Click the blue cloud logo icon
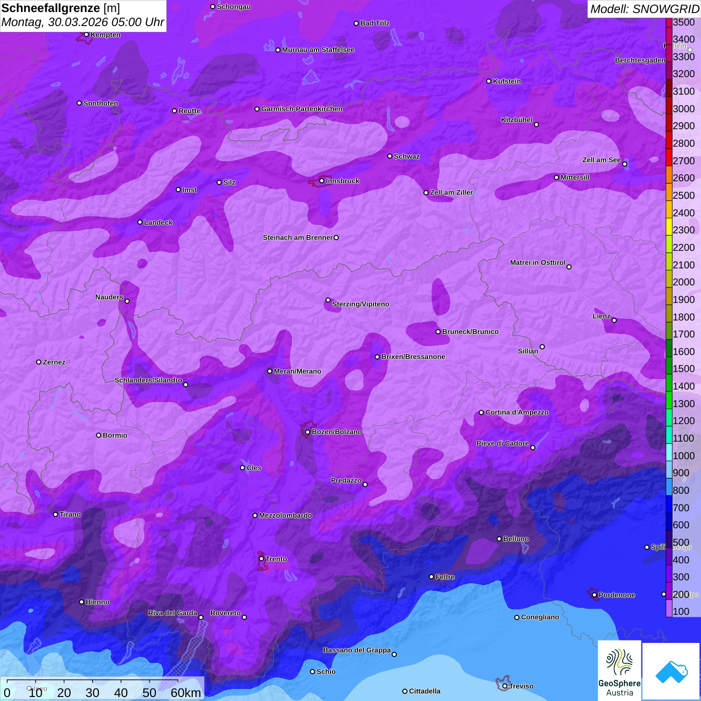The height and width of the screenshot is (701, 701). coord(671,672)
